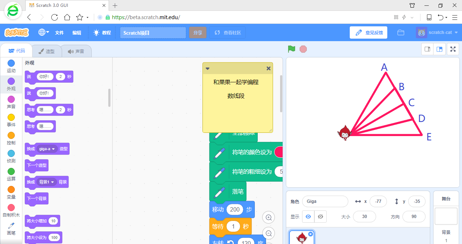The height and width of the screenshot is (244, 462).
Task: Edit the sprite y value -35
Action: point(417,201)
